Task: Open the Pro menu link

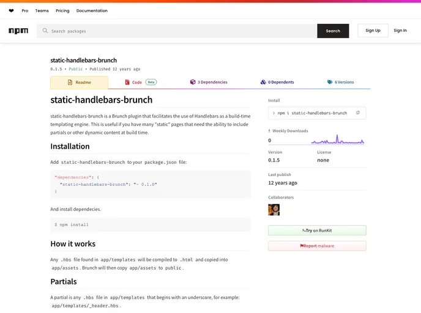Action: [x=25, y=11]
